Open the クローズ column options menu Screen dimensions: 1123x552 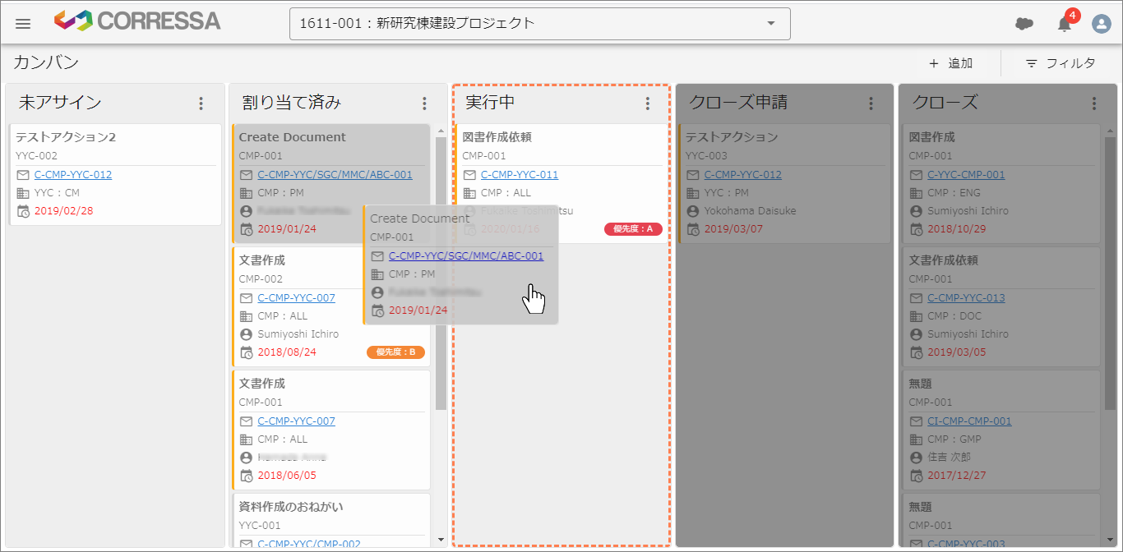coord(1093,103)
